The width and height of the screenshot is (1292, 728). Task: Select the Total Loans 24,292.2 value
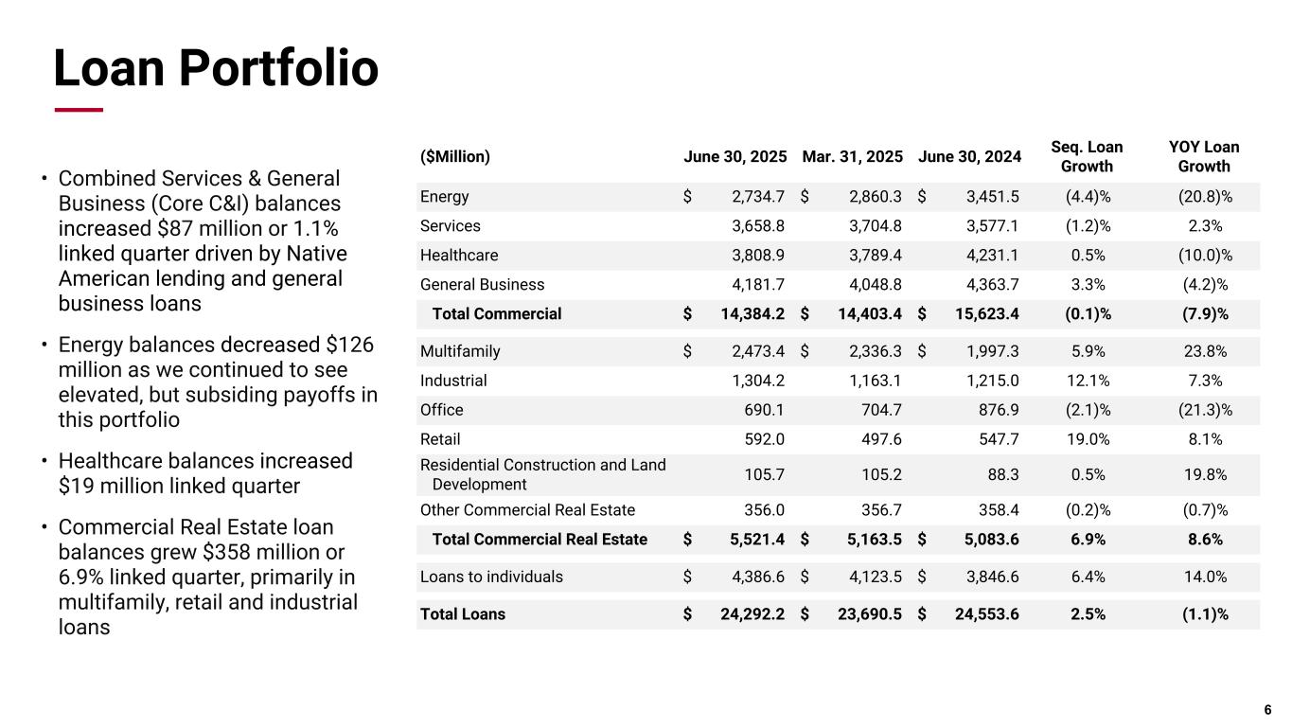(746, 614)
